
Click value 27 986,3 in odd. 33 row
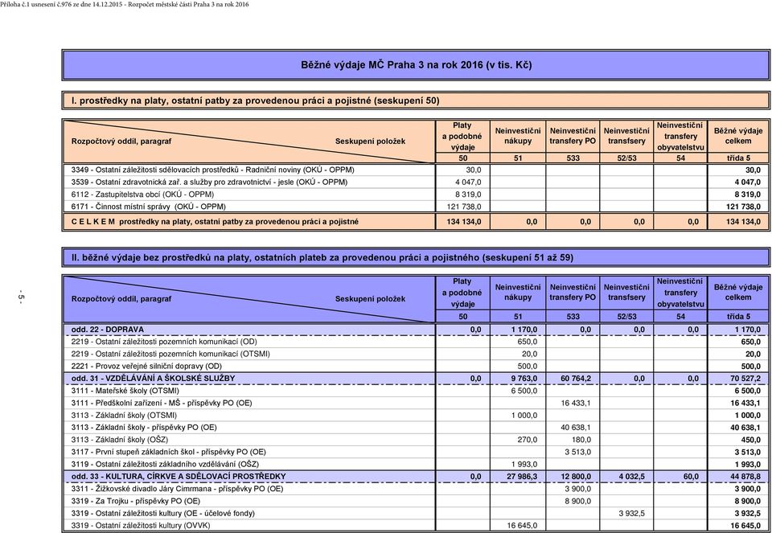coord(522,477)
